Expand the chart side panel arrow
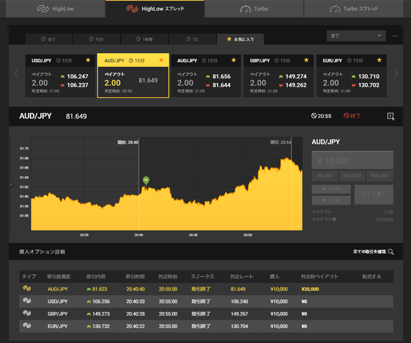 point(11,185)
